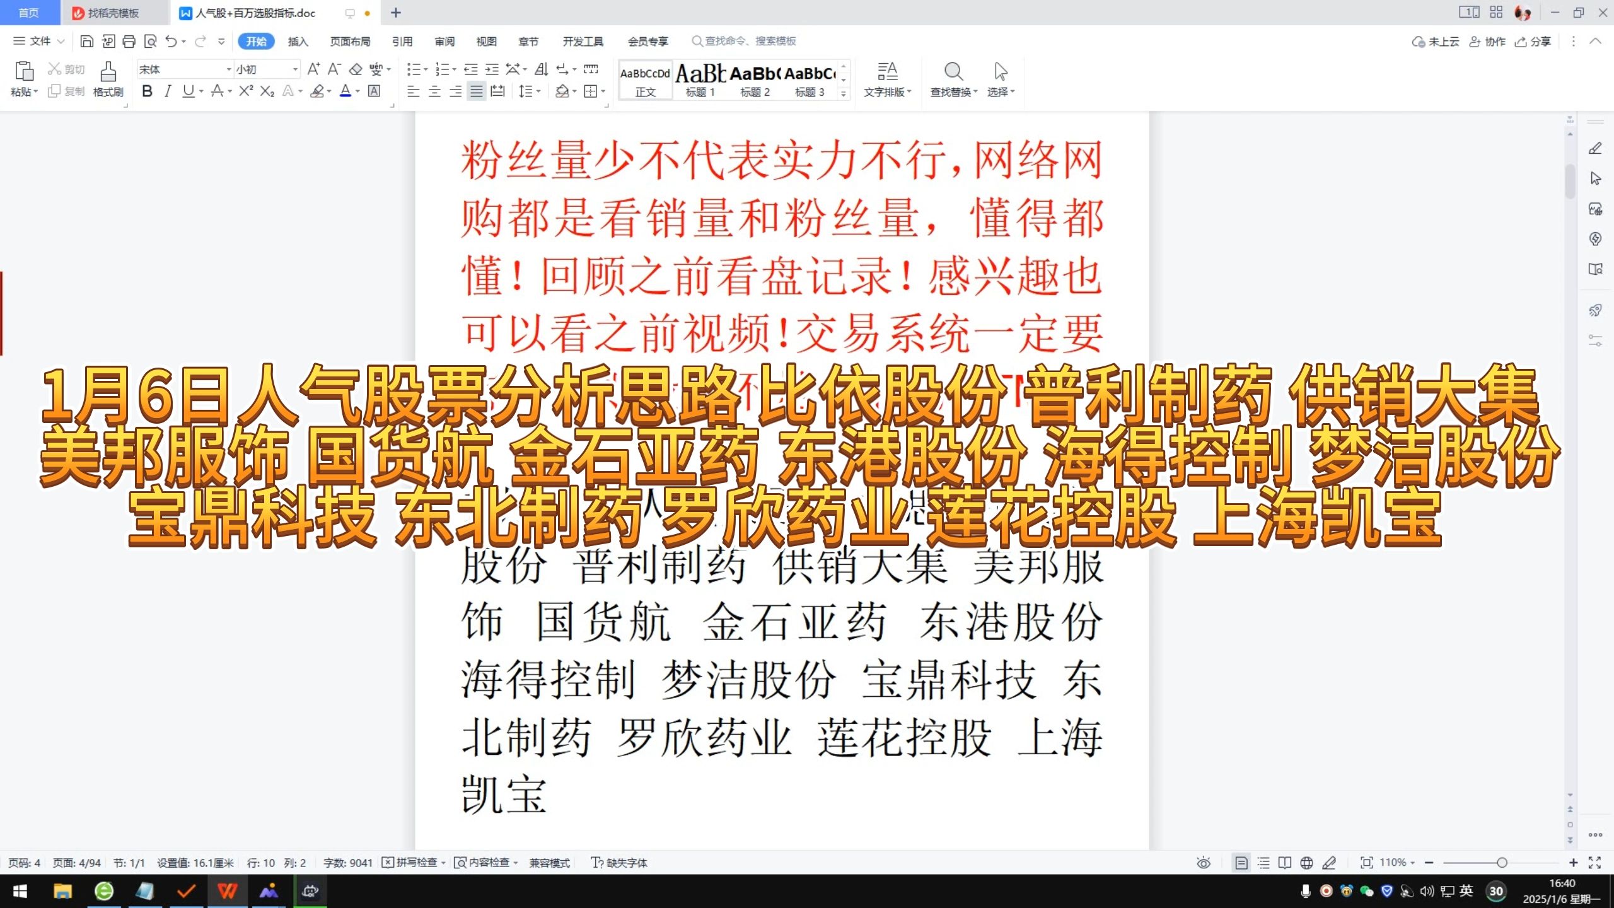Image resolution: width=1614 pixels, height=908 pixels.
Task: Open Windows Start menu
Action: coord(20,891)
